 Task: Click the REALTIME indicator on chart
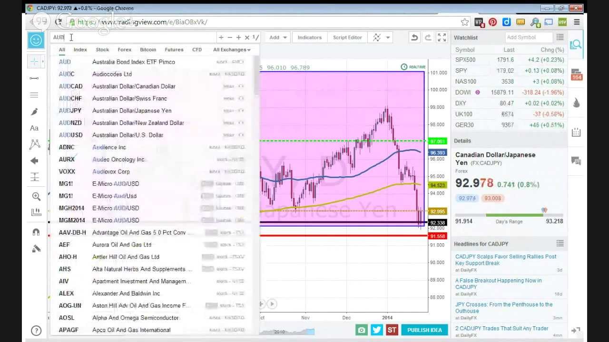coord(413,67)
